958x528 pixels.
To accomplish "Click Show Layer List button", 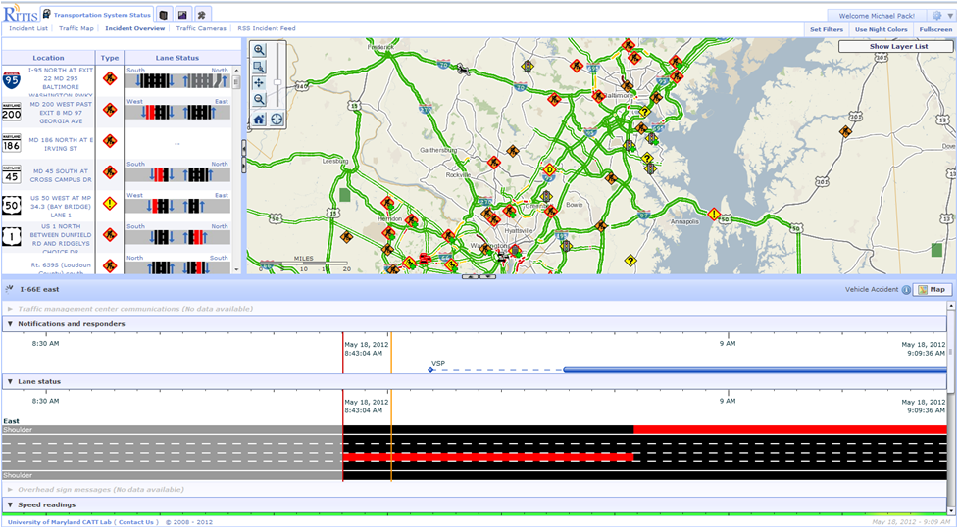I will [x=895, y=46].
